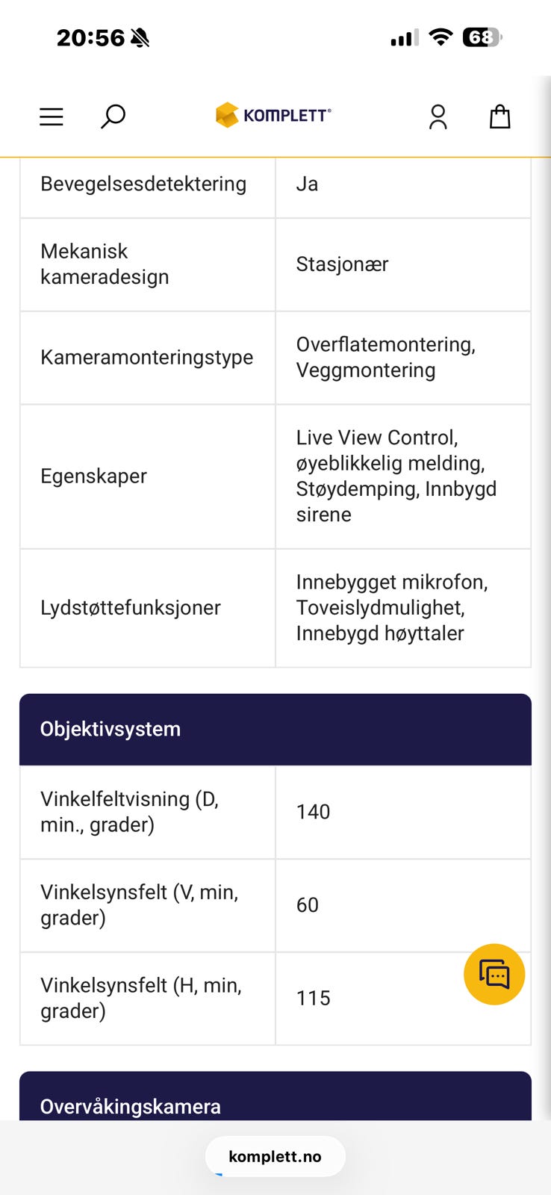551x1195 pixels.
Task: Tap the Lydstøttefunksjoner row label
Action: click(131, 607)
